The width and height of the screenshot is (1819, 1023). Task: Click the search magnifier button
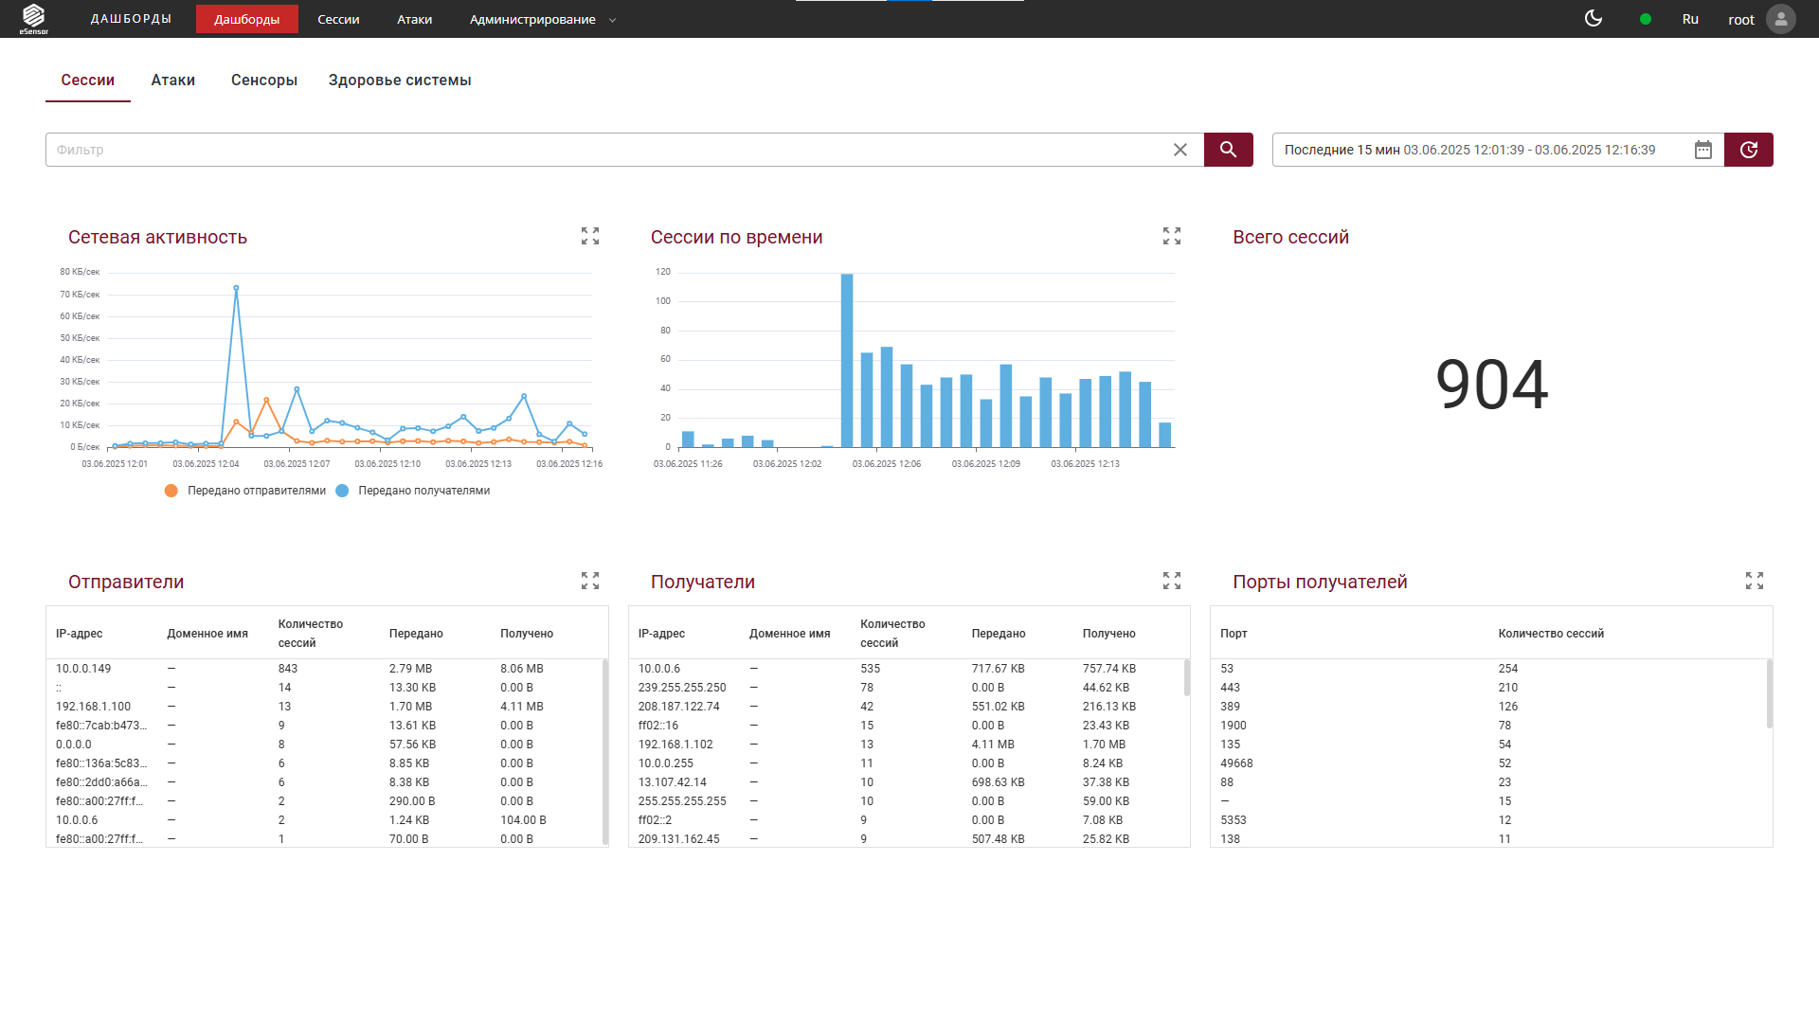1228,150
